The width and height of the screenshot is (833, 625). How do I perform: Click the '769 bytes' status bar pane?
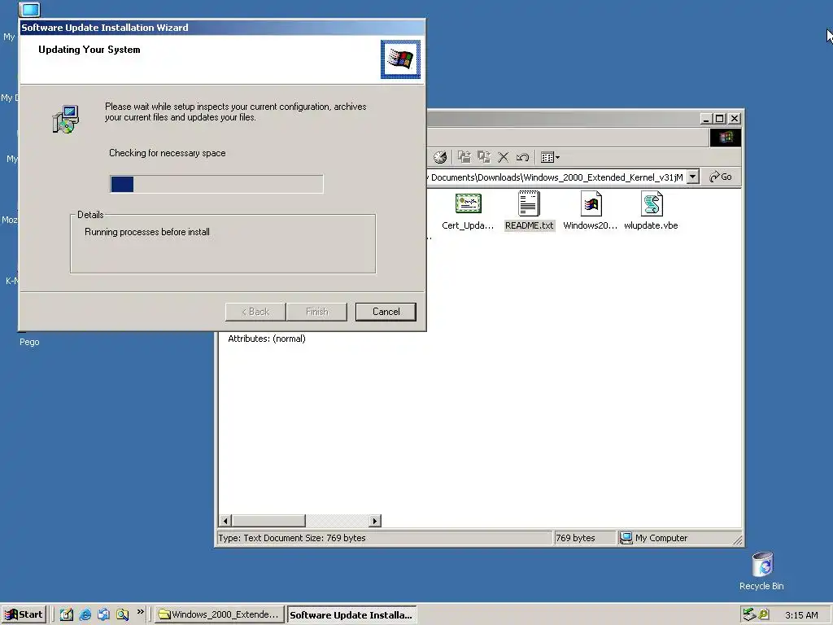(x=584, y=538)
